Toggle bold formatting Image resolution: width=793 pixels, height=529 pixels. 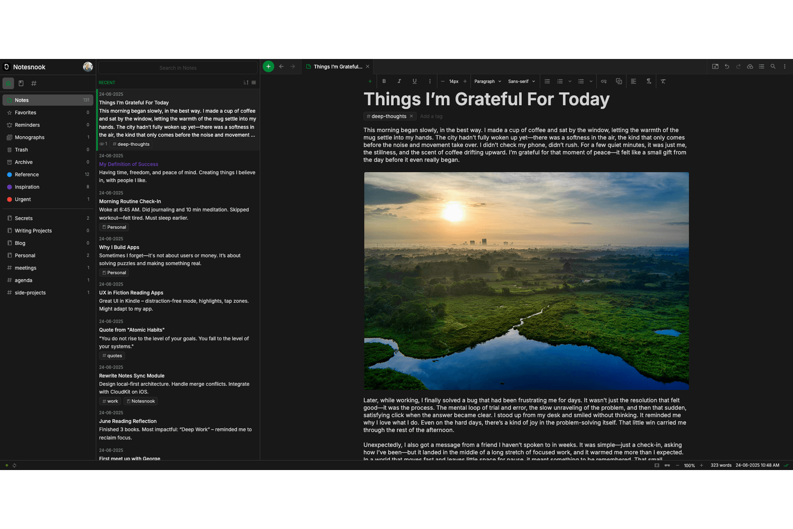pos(384,81)
